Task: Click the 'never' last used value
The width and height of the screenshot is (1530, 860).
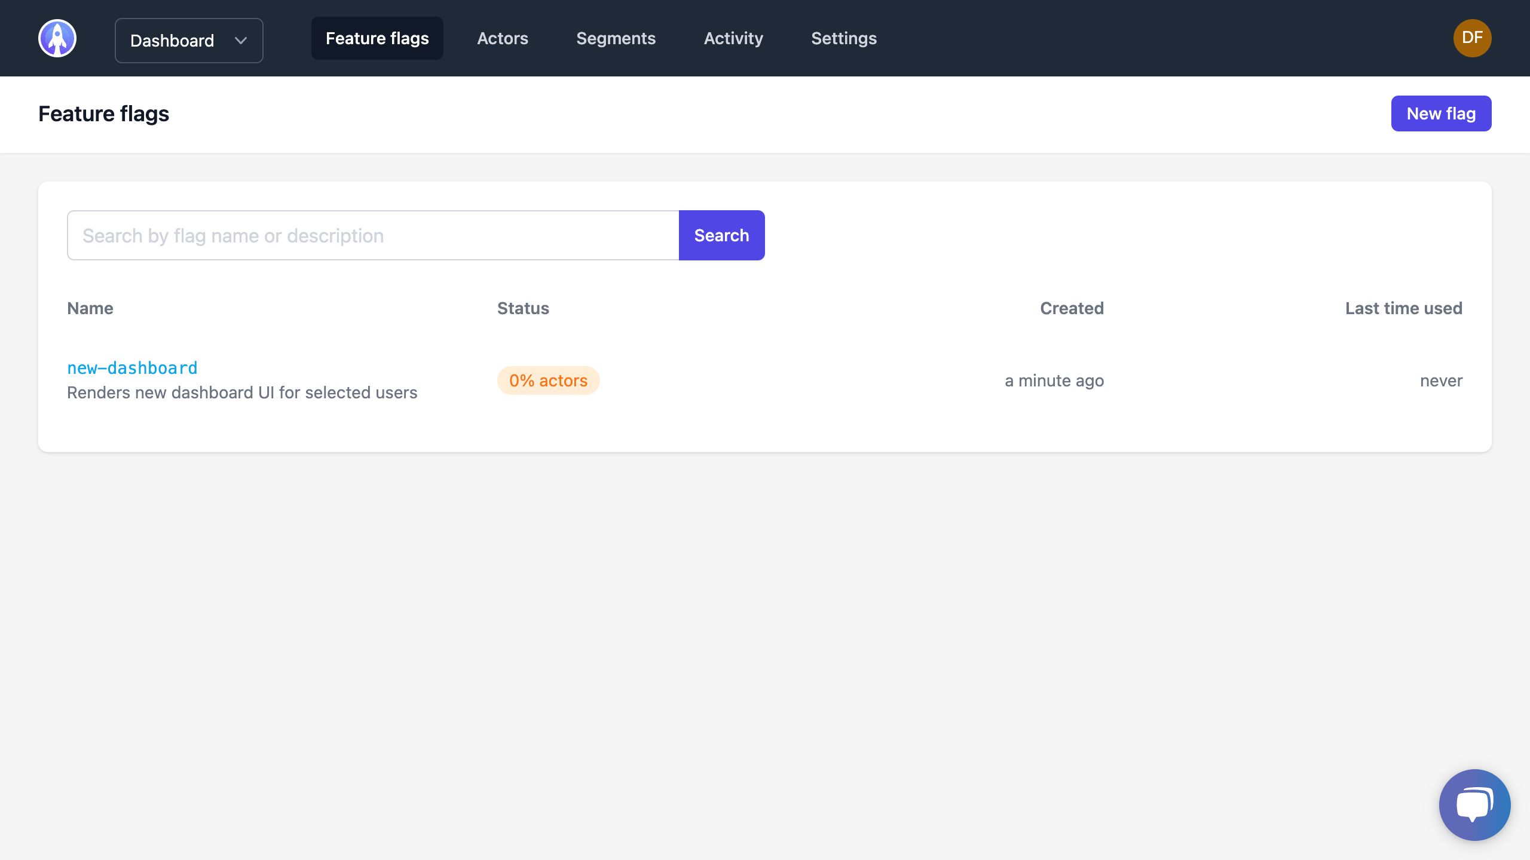Action: (1441, 380)
